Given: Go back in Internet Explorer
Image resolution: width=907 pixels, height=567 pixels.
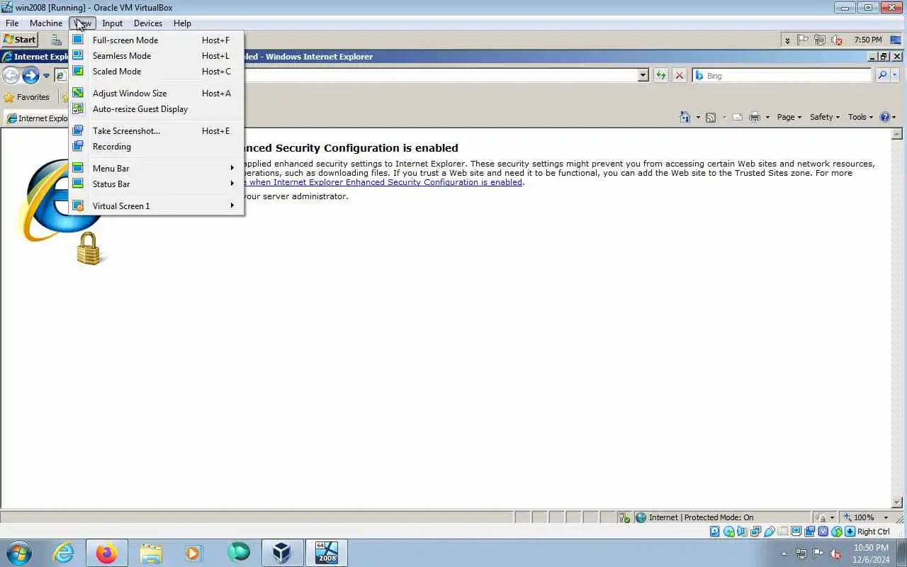Looking at the screenshot, I should 11,75.
